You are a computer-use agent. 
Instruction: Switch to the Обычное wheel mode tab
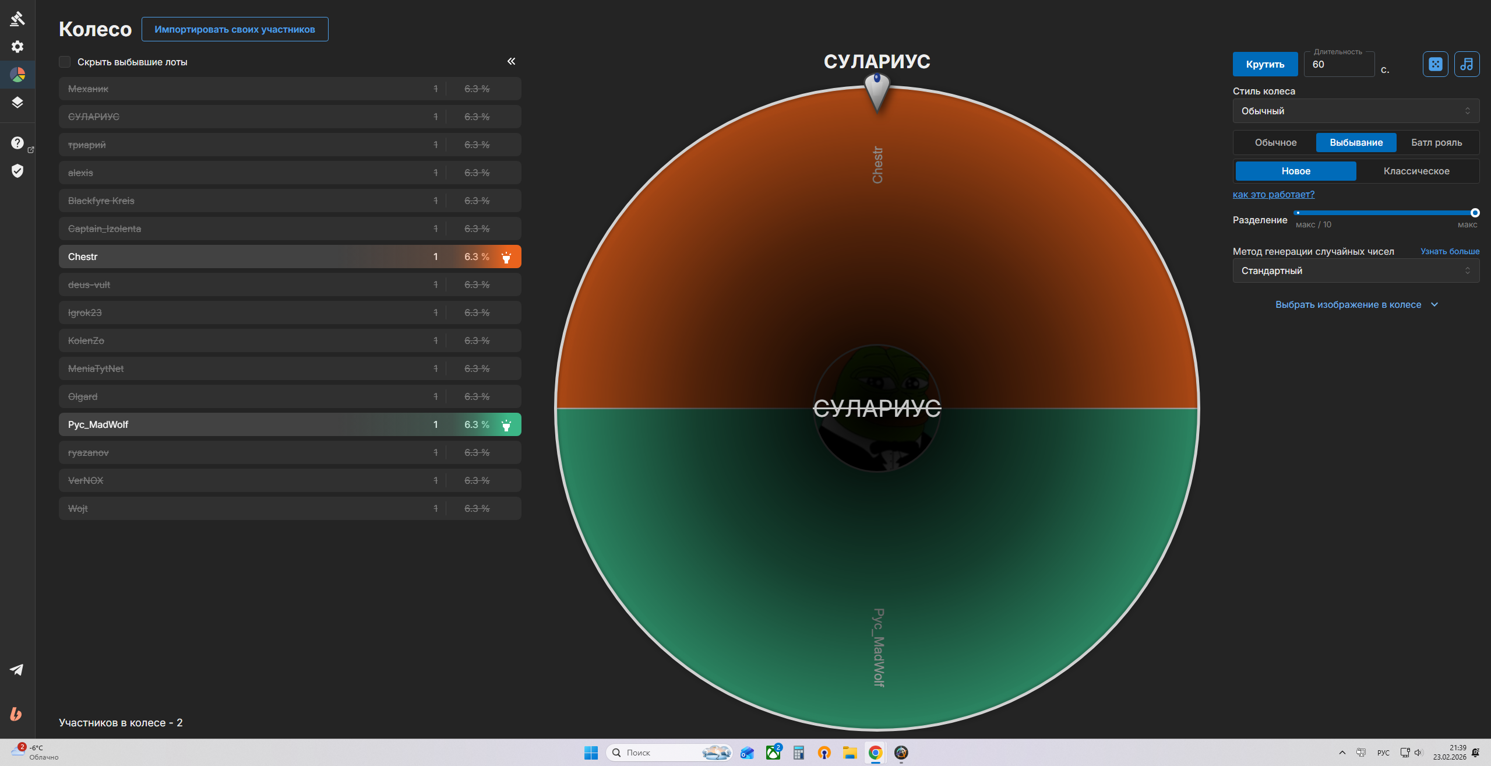tap(1275, 142)
